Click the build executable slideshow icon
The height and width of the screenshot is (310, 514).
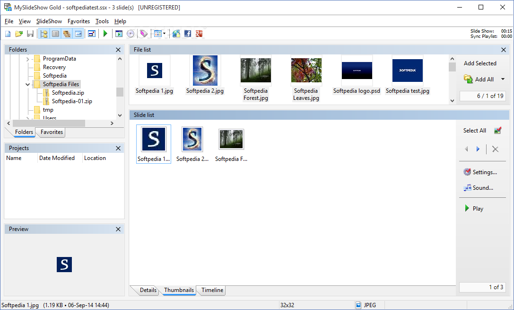pos(119,34)
